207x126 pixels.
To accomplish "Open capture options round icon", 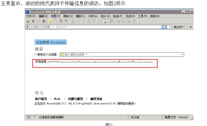I will (44, 21).
